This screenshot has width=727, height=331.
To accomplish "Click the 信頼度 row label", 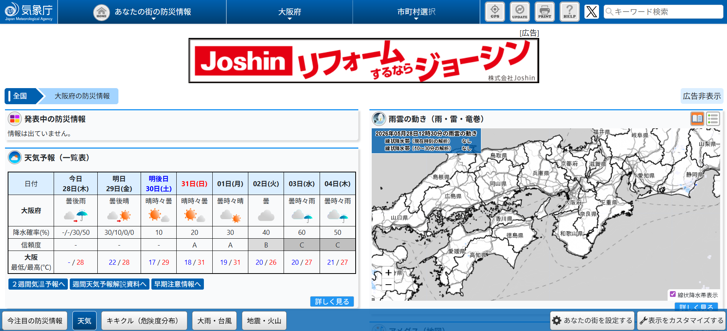I will click(x=31, y=245).
